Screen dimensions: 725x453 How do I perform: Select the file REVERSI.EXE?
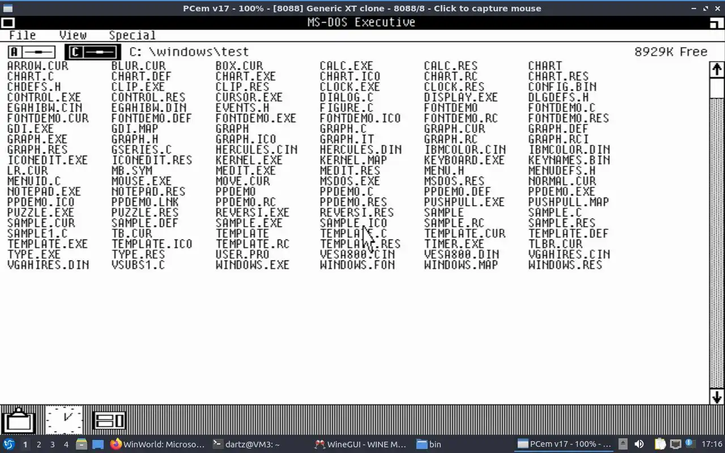[252, 212]
